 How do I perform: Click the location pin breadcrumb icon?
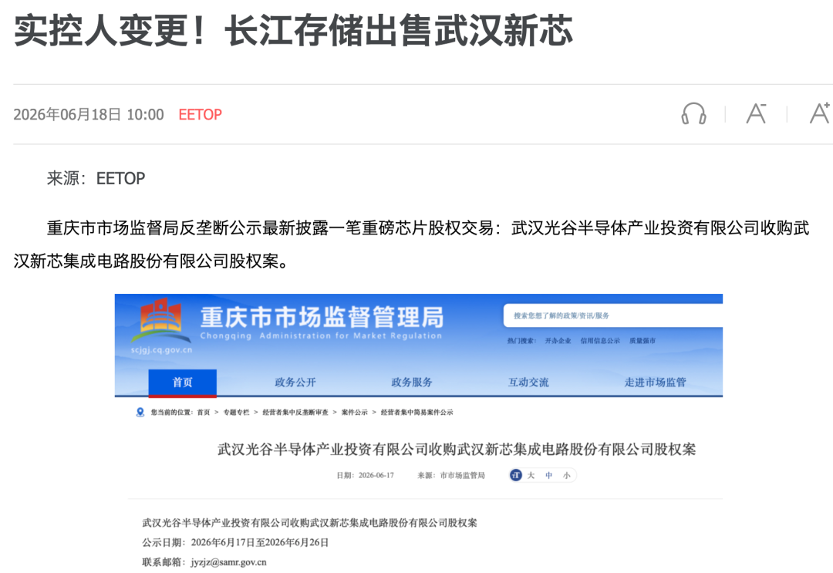pos(140,412)
